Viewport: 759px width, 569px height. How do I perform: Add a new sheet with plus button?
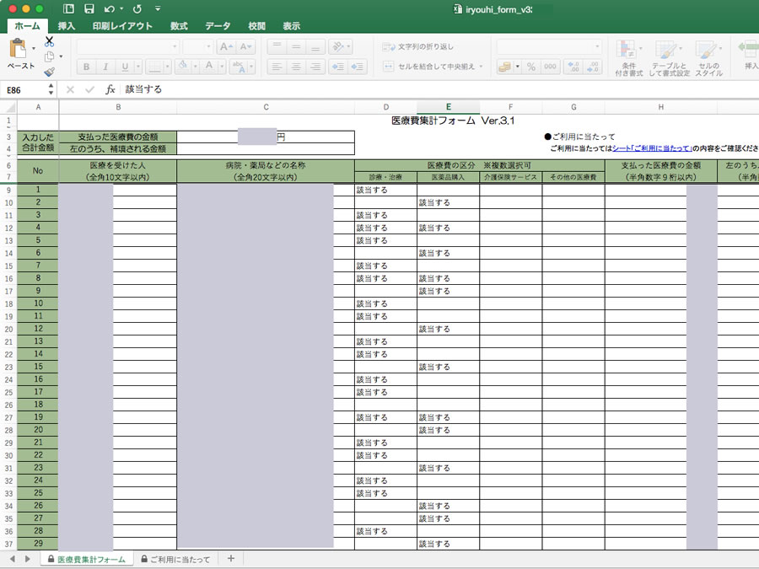pyautogui.click(x=231, y=558)
